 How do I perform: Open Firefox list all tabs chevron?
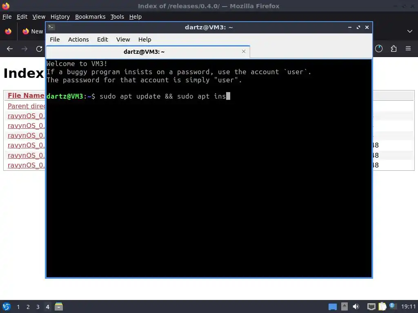tap(410, 31)
